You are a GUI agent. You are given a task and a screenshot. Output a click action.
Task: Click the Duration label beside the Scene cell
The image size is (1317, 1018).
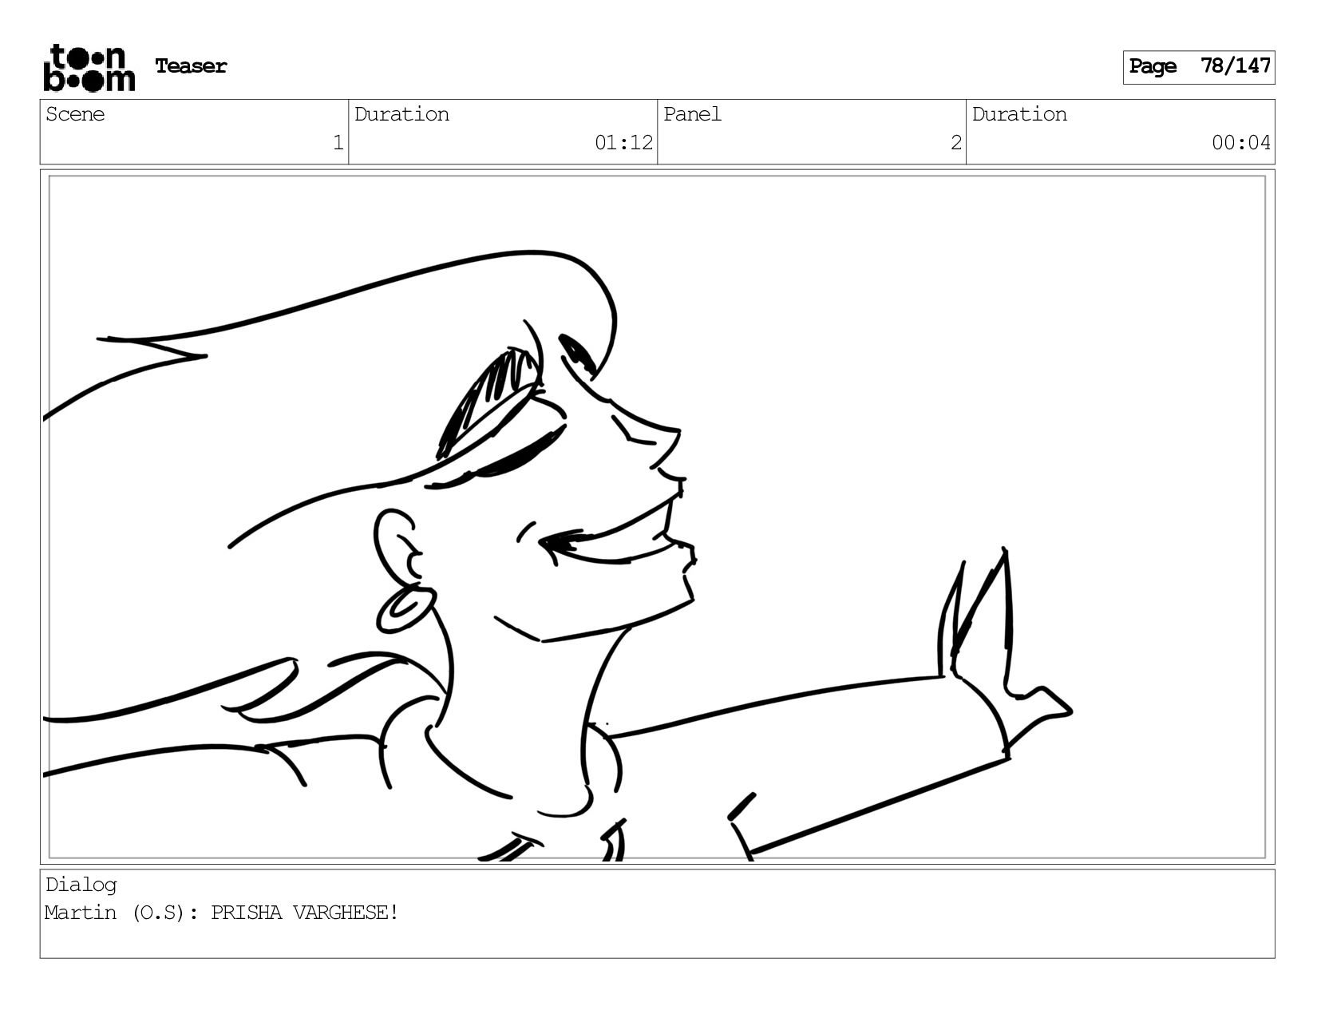point(401,114)
